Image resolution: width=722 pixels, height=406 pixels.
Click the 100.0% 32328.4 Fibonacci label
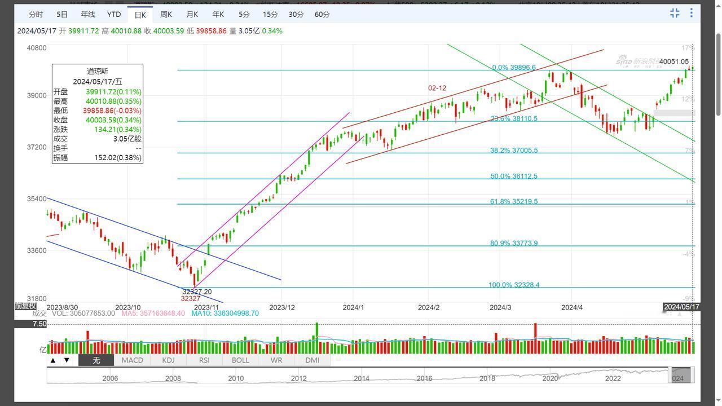pos(514,285)
